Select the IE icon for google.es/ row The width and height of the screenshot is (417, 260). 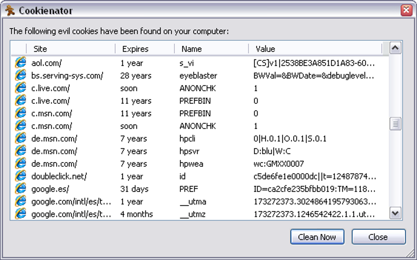point(20,189)
